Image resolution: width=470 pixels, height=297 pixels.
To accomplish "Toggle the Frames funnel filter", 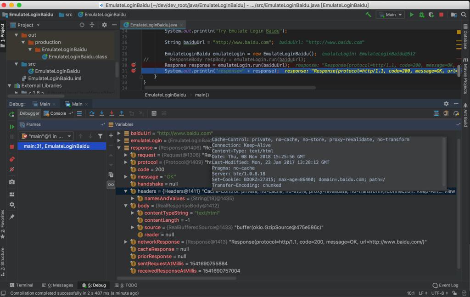I will click(x=100, y=136).
